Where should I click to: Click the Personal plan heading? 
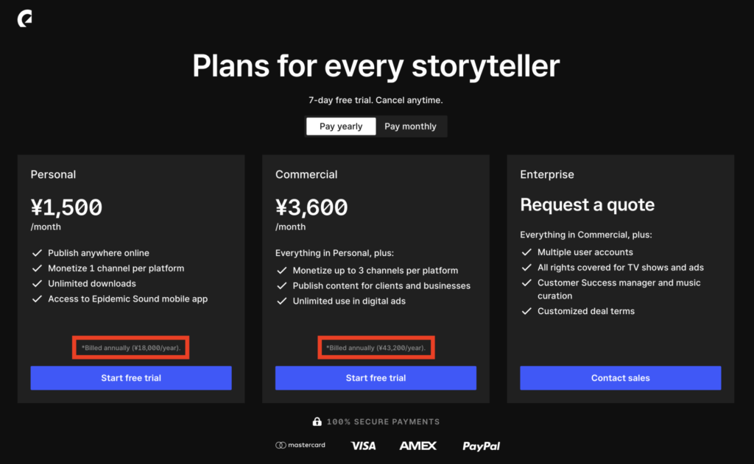click(53, 174)
